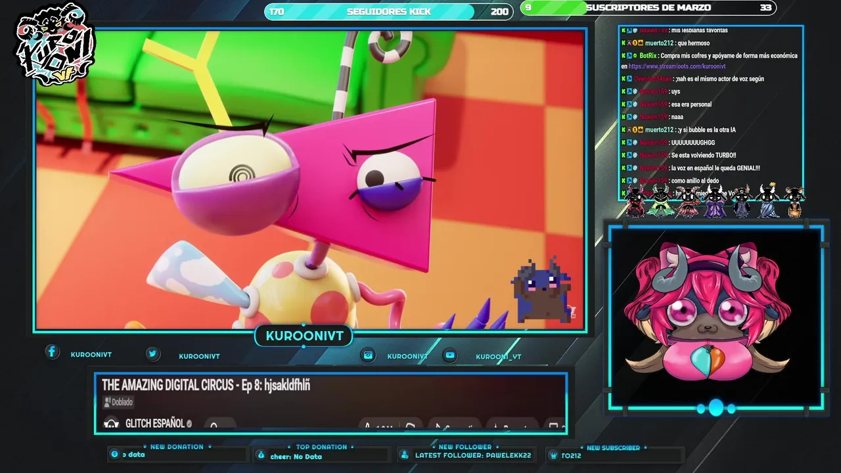The height and width of the screenshot is (473, 841).
Task: Click the subscriber count '9'
Action: click(528, 8)
